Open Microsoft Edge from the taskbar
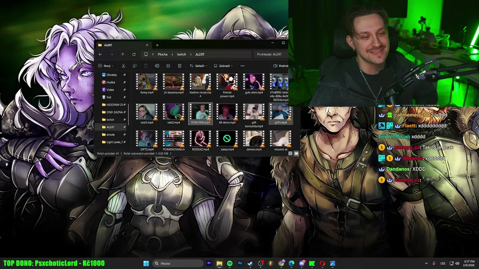The image size is (479, 269). [291, 263]
